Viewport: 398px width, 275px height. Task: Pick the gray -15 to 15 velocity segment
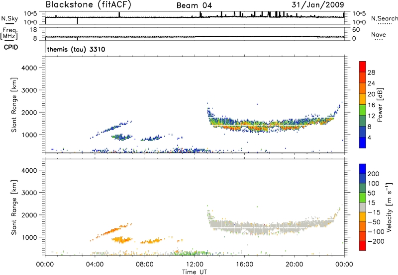click(363, 207)
